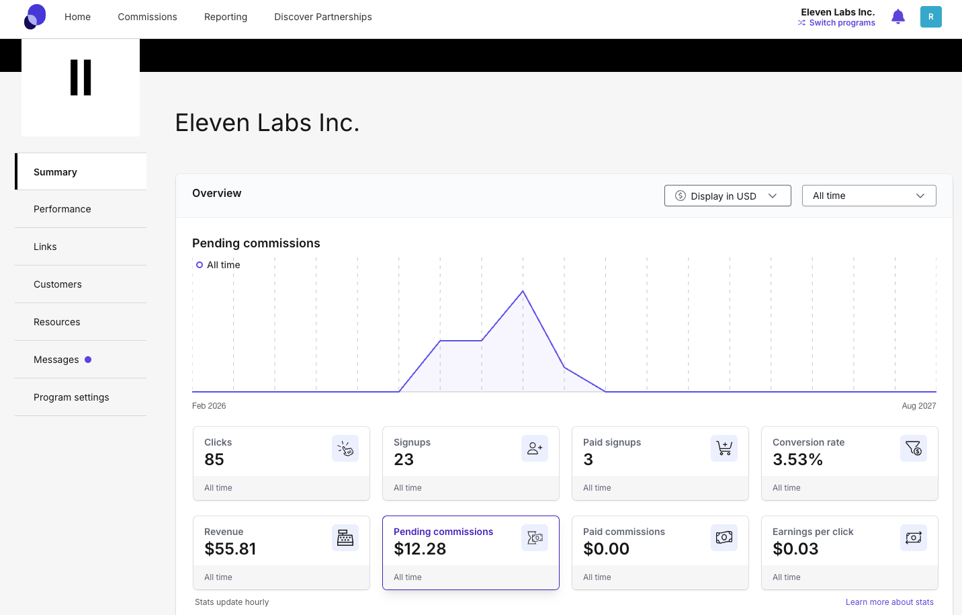This screenshot has height=615, width=962.
Task: Click the unread Messages indicator dot
Action: pos(88,360)
